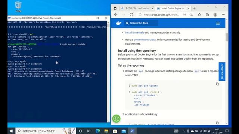Show hidden system tray icons
Viewport: 239px width, 134px height.
click(x=184, y=131)
